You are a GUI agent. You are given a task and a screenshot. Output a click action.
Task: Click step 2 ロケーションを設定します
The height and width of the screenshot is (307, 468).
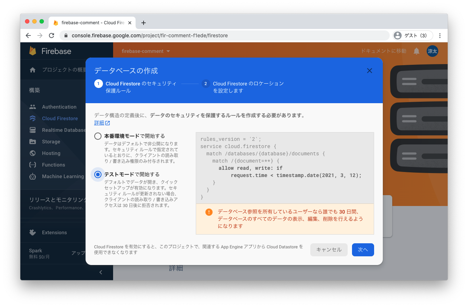click(243, 87)
